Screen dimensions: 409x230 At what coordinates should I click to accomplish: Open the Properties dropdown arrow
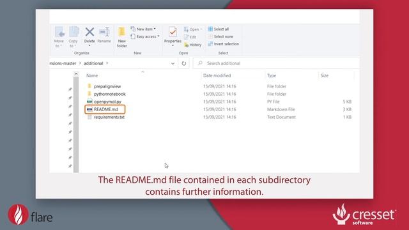click(x=173, y=45)
